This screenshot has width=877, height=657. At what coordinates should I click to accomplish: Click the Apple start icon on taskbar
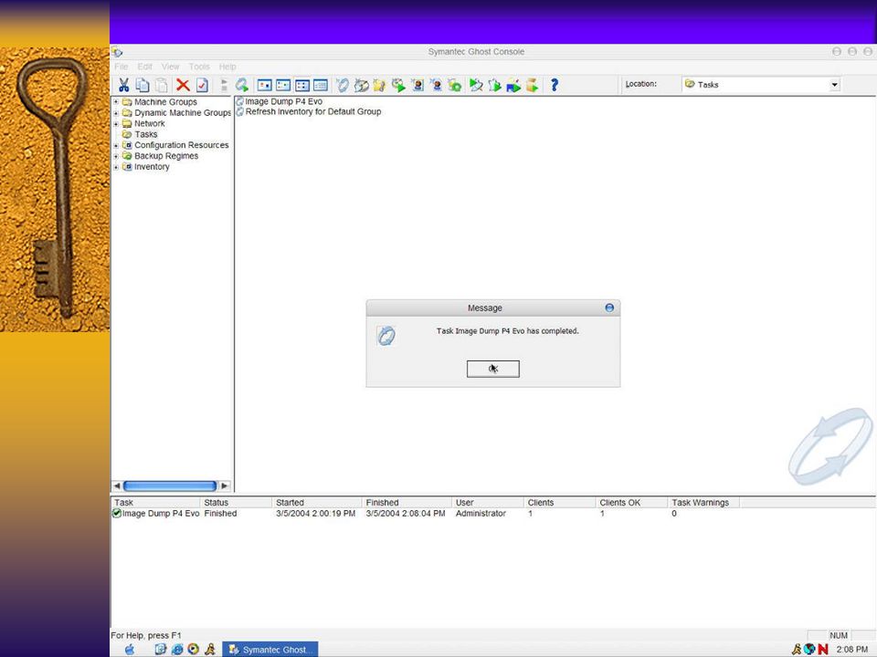pyautogui.click(x=130, y=649)
